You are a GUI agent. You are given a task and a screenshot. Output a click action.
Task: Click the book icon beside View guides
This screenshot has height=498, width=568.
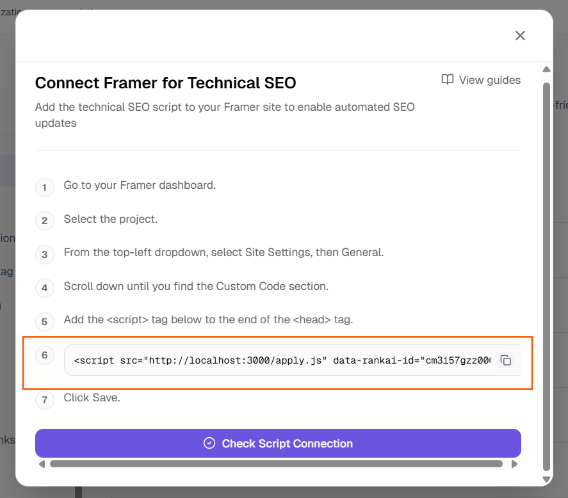[447, 80]
